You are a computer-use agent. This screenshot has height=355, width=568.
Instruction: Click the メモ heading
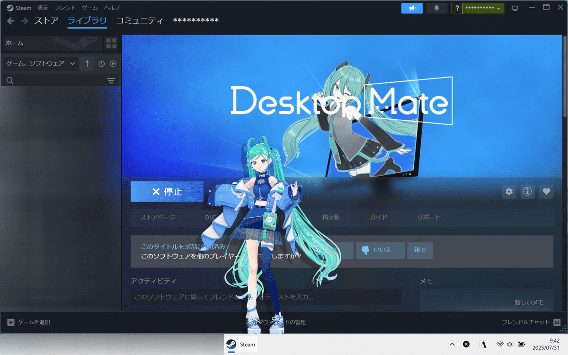click(x=426, y=281)
